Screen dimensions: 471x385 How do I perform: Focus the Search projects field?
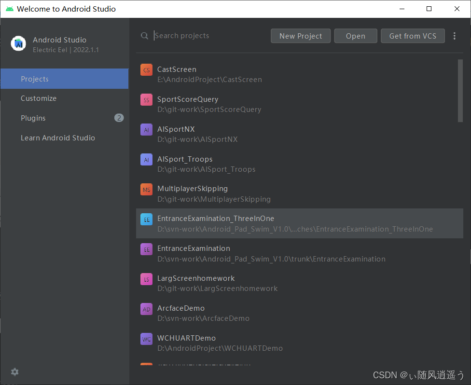[x=209, y=36]
